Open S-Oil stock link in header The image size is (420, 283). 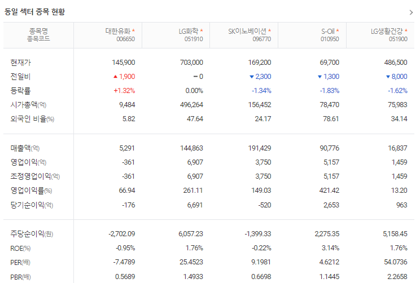click(x=328, y=31)
